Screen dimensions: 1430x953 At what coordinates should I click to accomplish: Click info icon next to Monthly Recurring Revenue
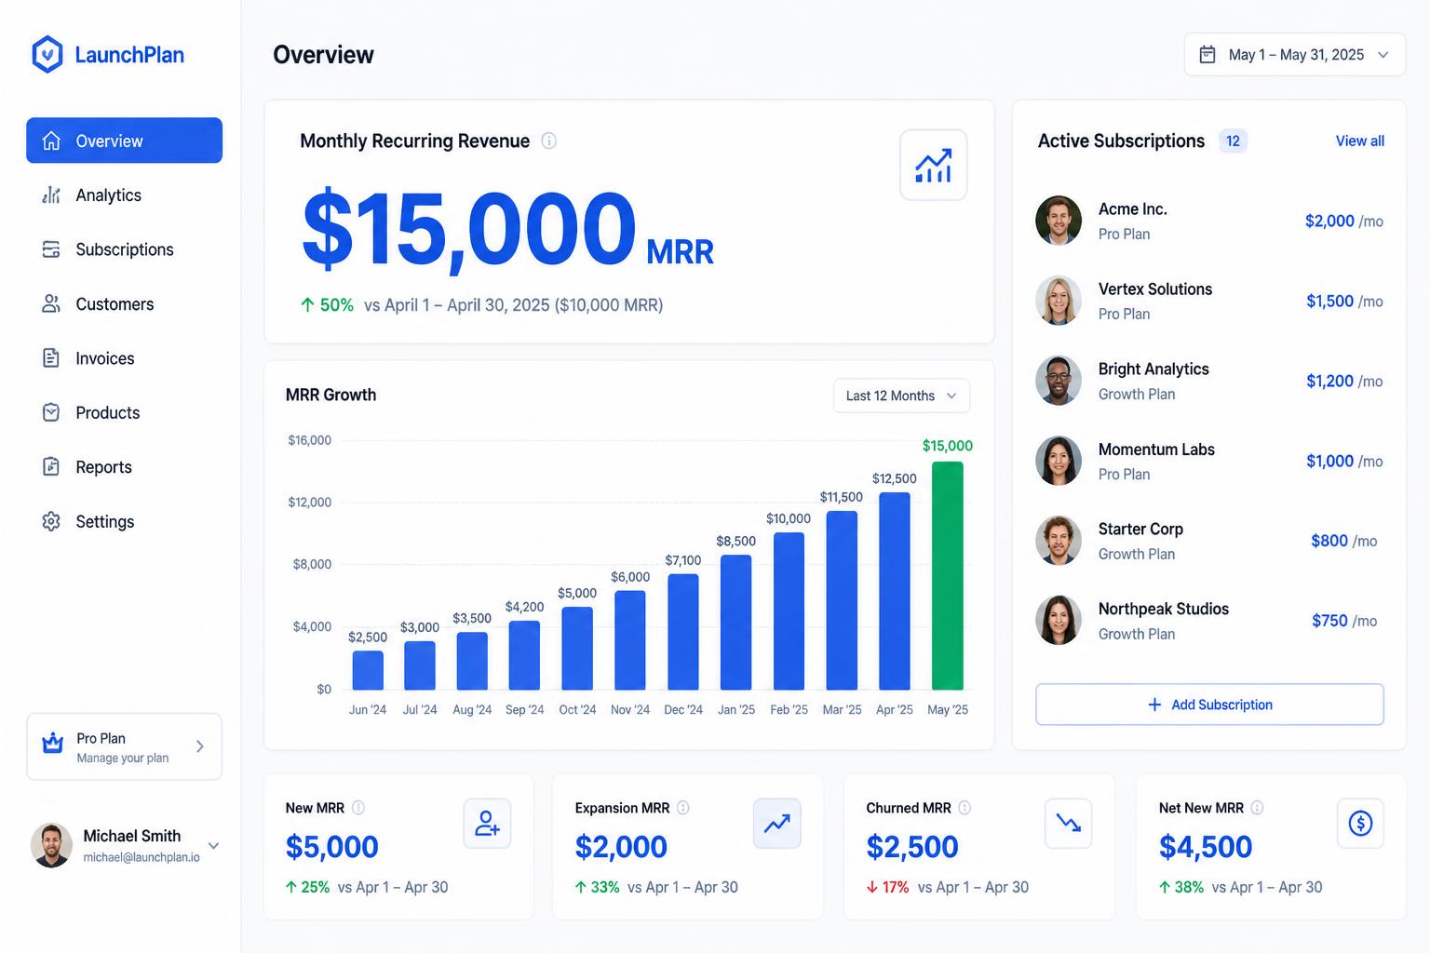click(x=549, y=141)
